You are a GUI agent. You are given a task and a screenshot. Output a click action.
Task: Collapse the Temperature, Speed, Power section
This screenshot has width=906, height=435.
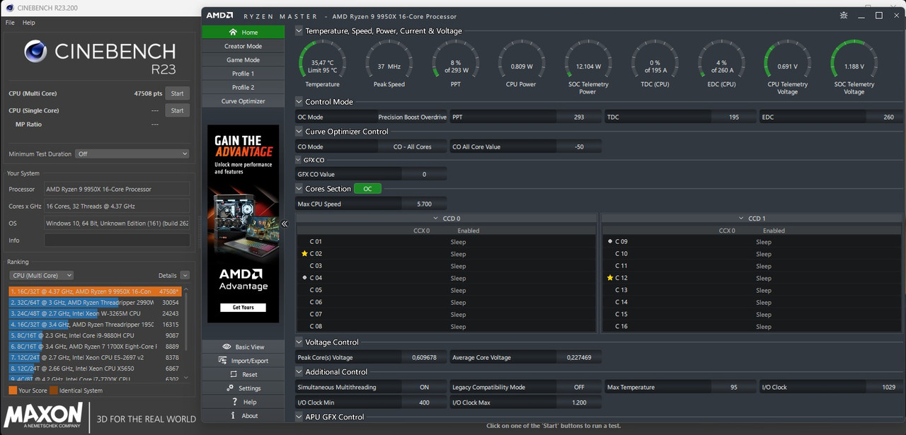coord(299,31)
